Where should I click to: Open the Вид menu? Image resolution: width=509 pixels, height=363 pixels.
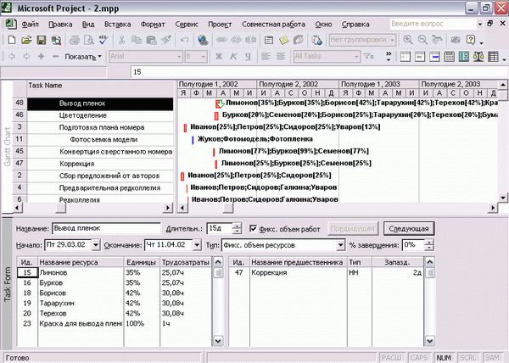click(x=88, y=25)
